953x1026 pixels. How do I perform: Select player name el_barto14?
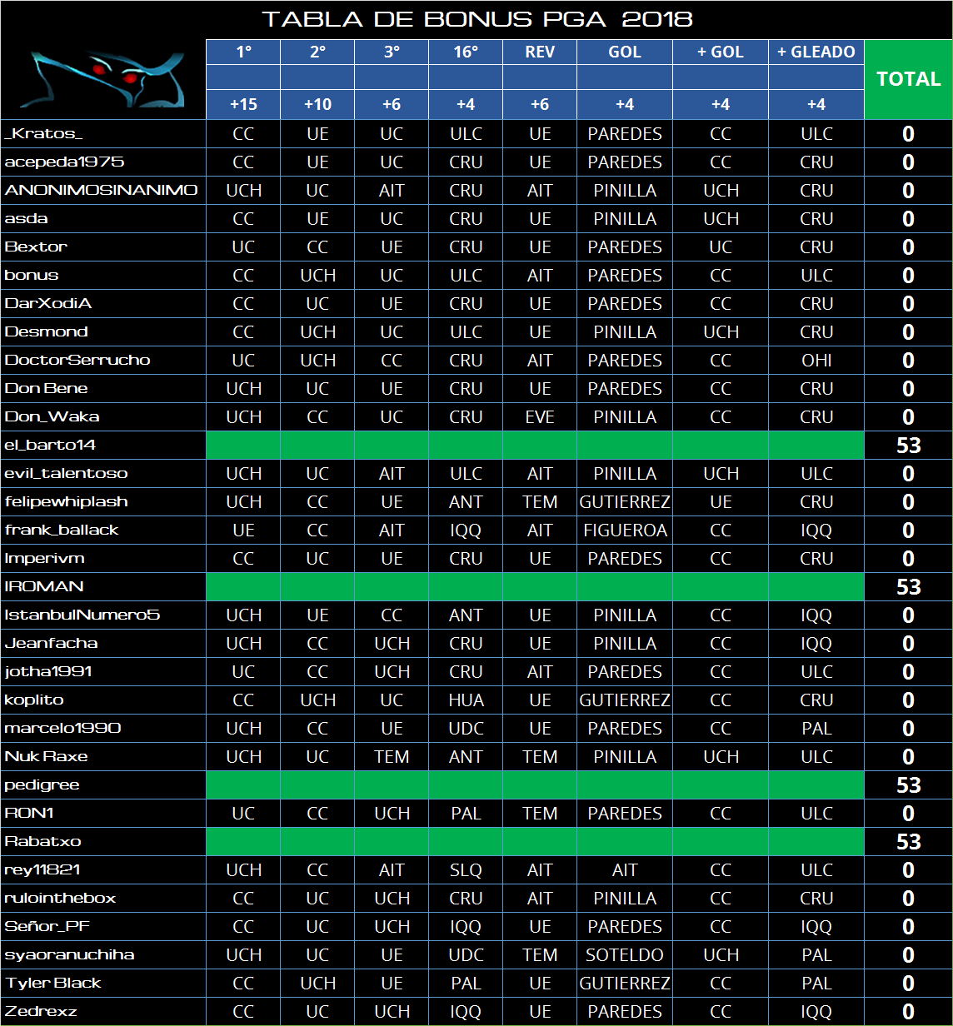[50, 445]
